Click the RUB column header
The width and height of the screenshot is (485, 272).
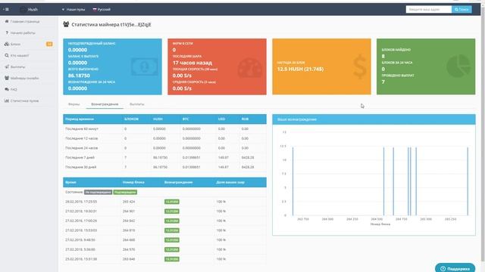pos(245,119)
